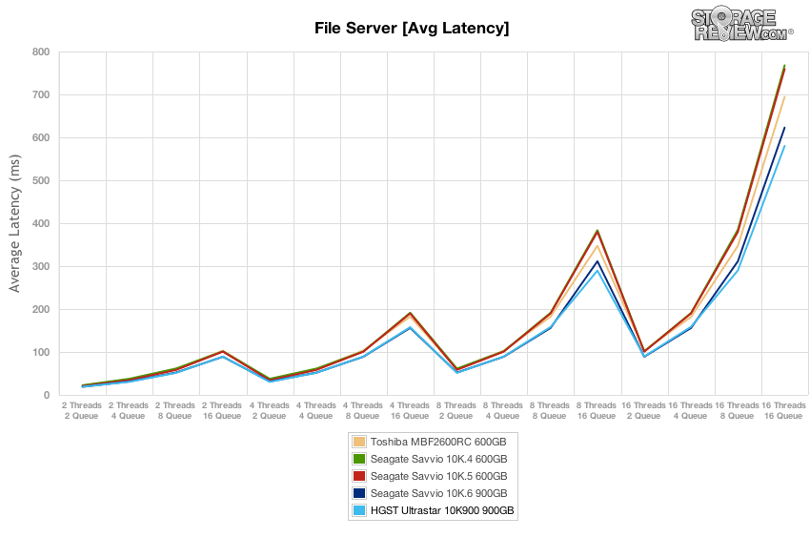Image resolution: width=810 pixels, height=537 pixels.
Task: Click the 300 value on the y-axis
Action: click(40, 266)
